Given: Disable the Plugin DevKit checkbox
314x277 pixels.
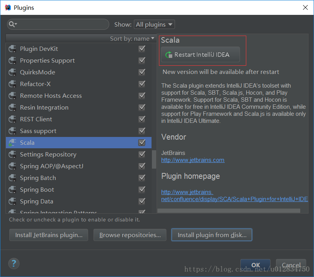Looking at the screenshot, I should (142, 49).
